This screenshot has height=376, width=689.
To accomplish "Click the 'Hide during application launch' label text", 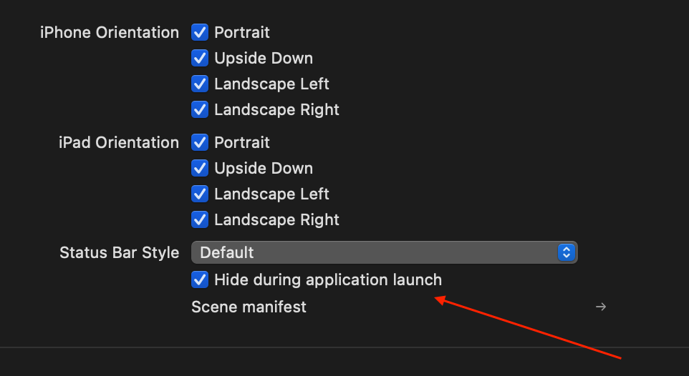I will coord(328,280).
